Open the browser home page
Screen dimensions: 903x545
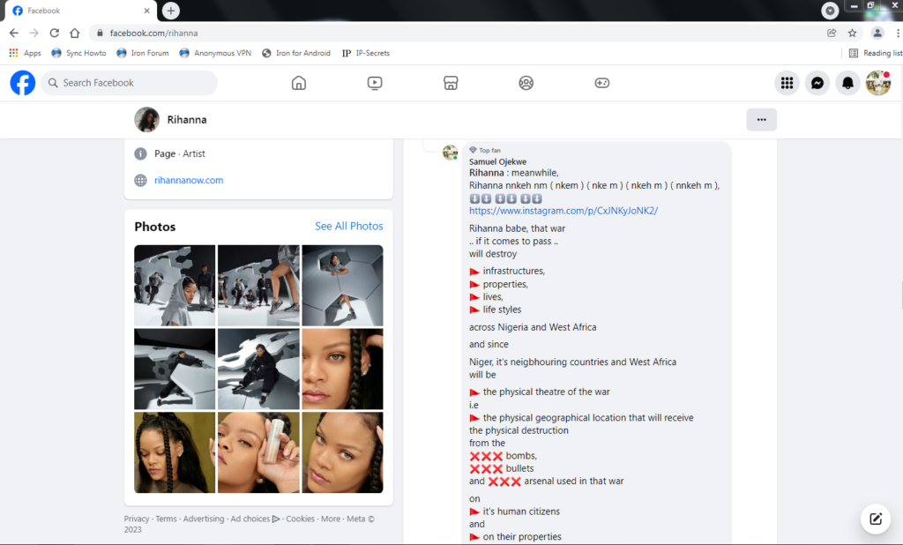coord(74,33)
